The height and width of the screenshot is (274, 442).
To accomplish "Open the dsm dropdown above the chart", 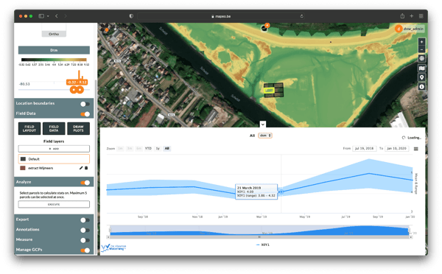I will click(x=265, y=136).
